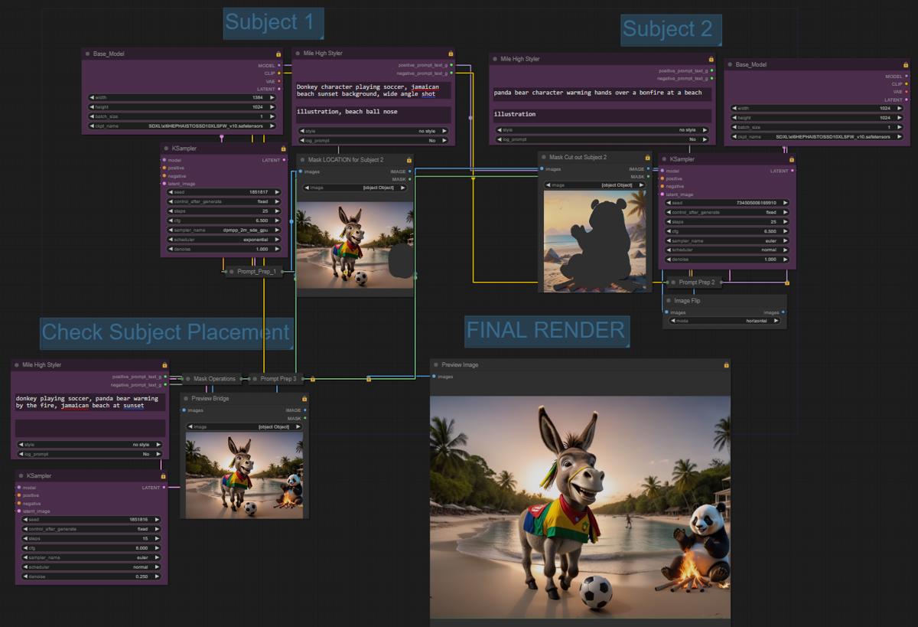Click the MASK output dot on Preview Bridge

pyautogui.click(x=304, y=419)
